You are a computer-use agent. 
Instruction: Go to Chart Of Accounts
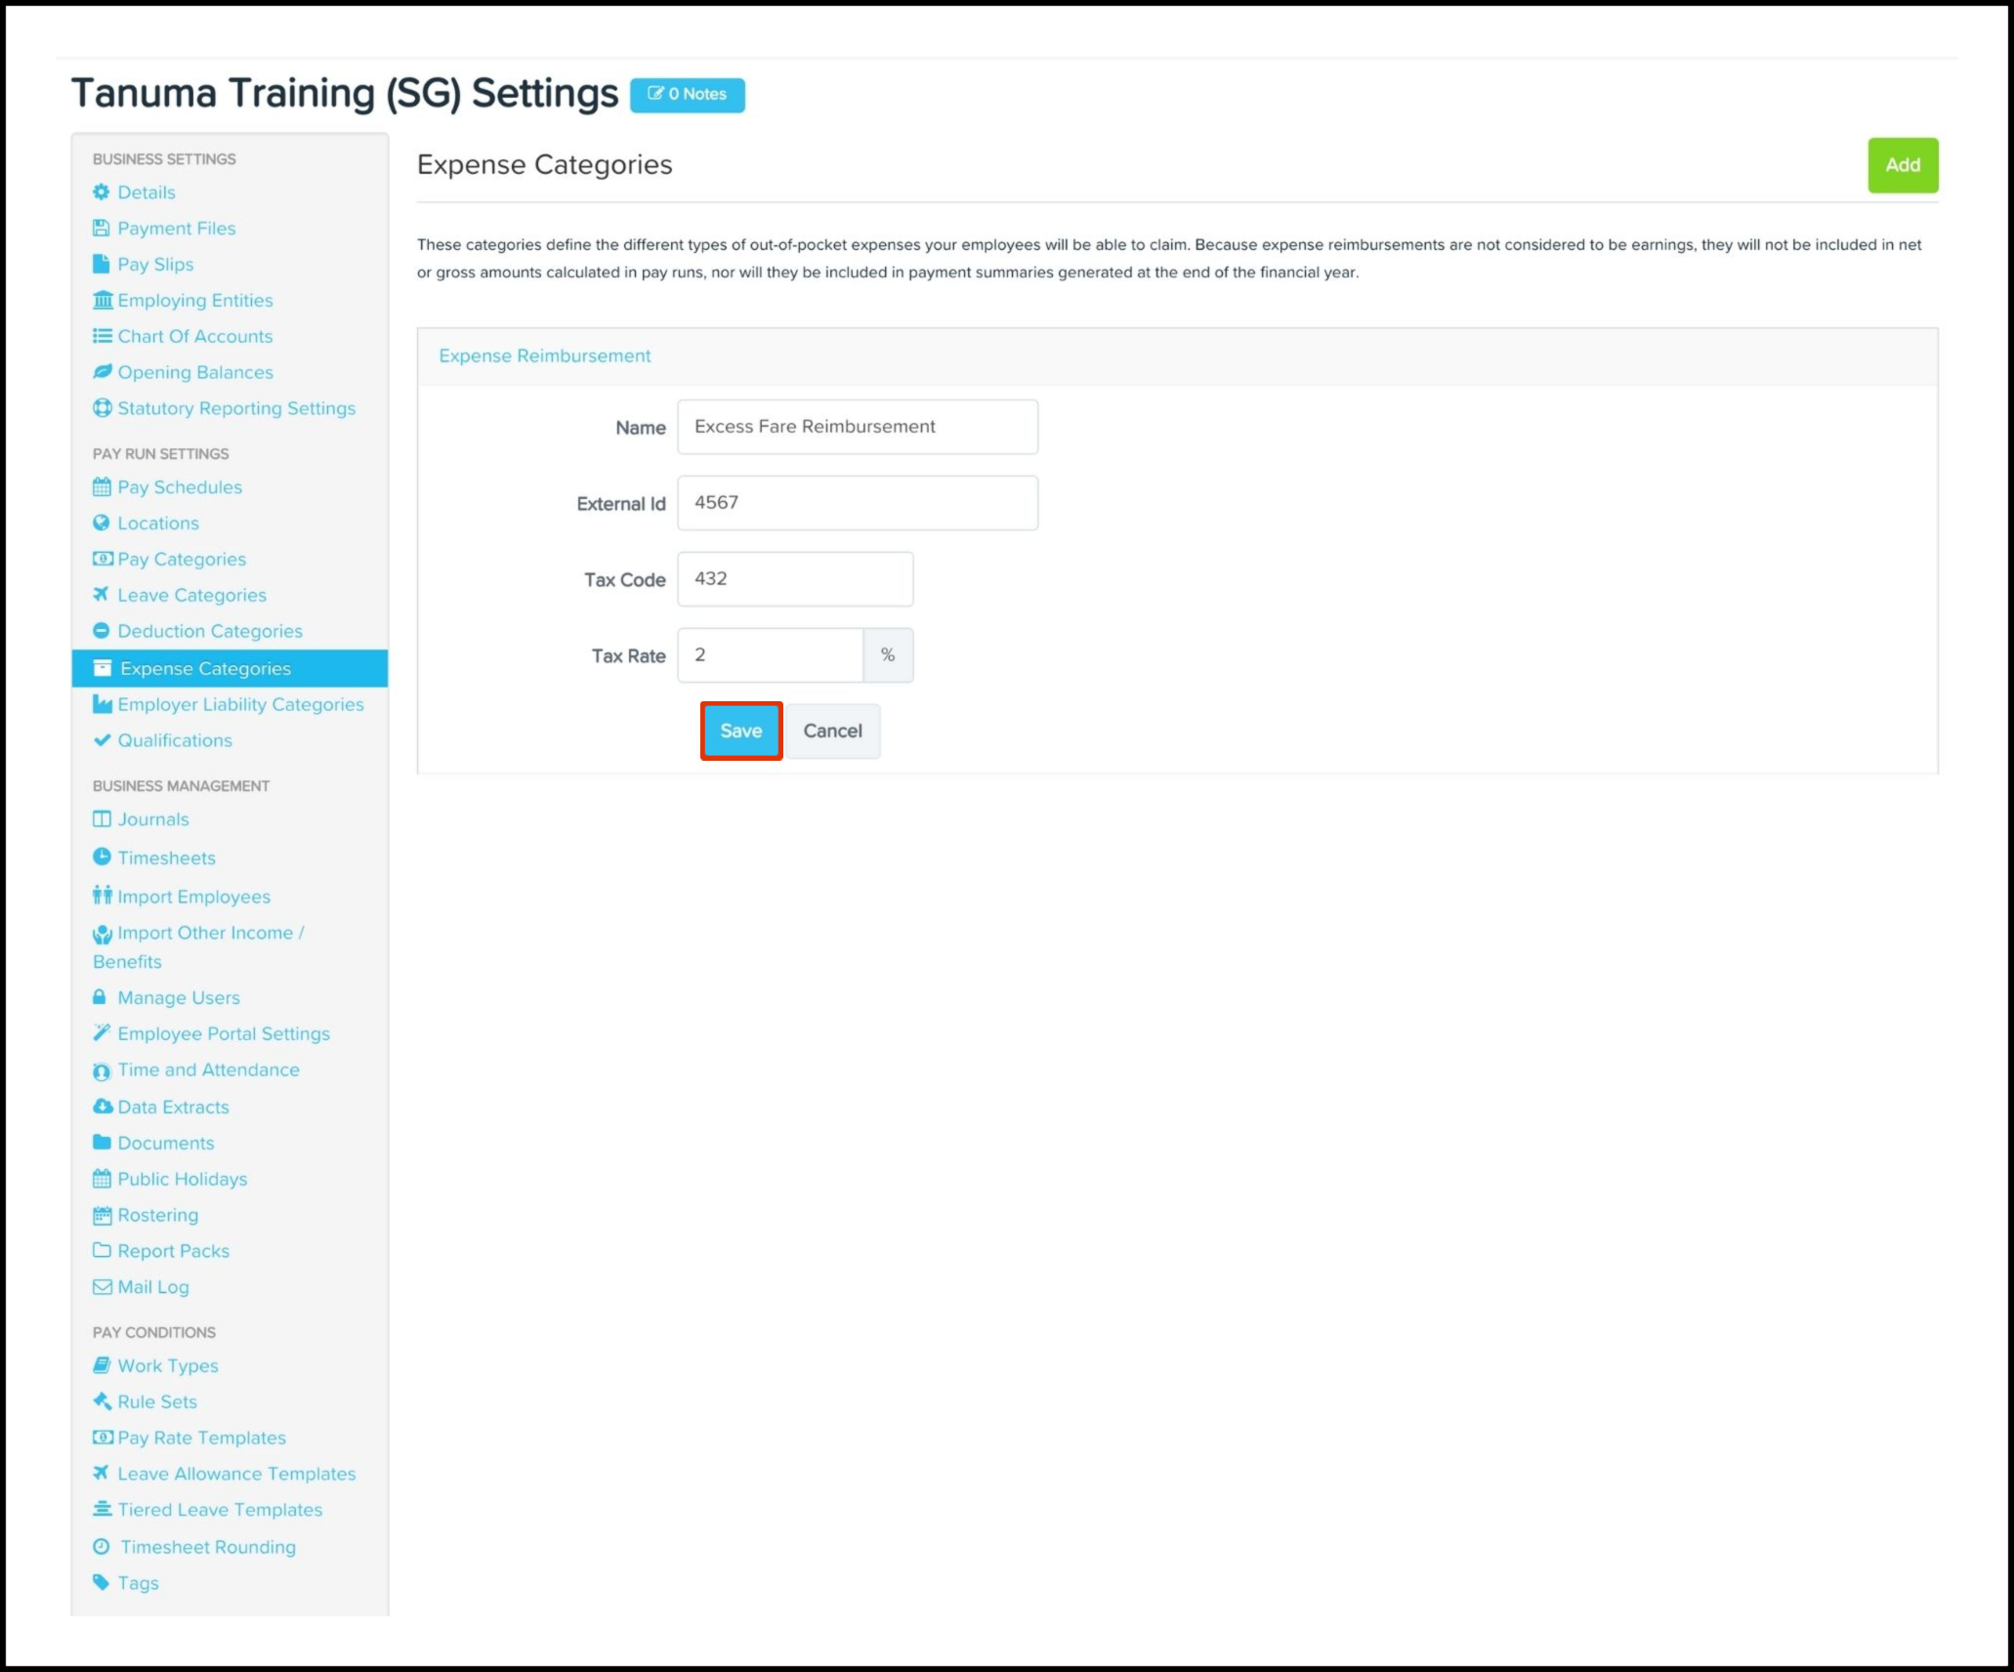pos(194,336)
